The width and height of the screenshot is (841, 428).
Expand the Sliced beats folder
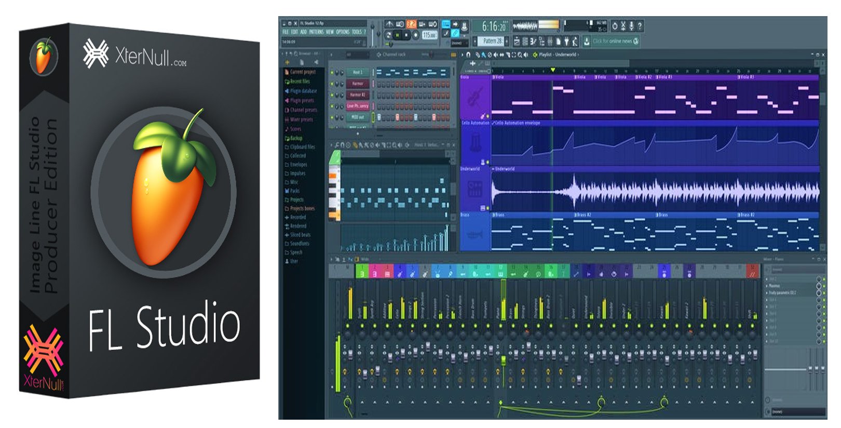(x=298, y=234)
